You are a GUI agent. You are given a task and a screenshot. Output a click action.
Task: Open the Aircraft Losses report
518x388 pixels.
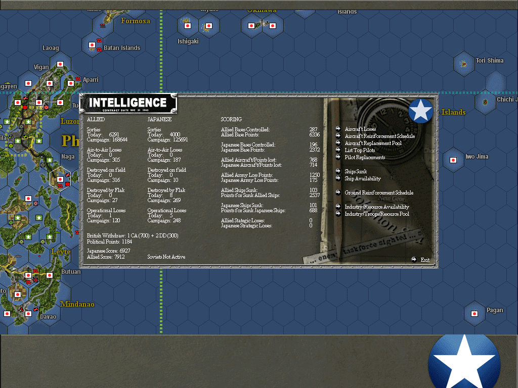click(360, 129)
